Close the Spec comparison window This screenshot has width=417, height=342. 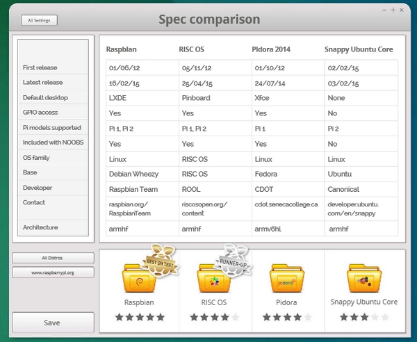click(402, 10)
